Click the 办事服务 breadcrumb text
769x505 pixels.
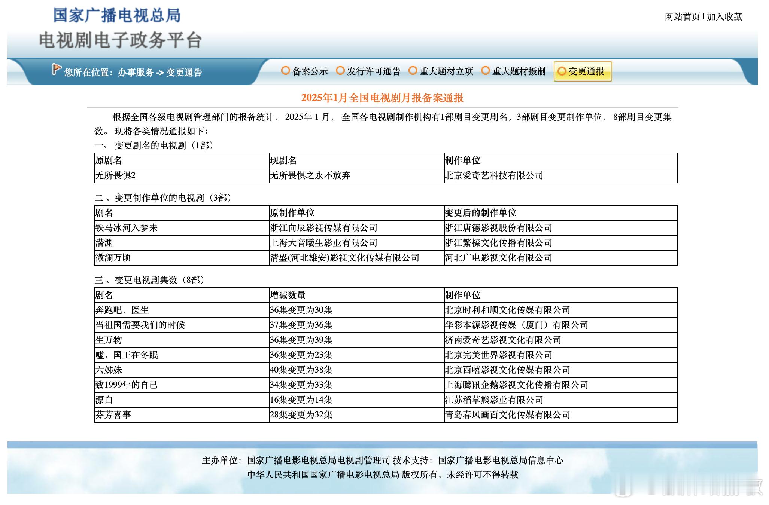(x=136, y=72)
